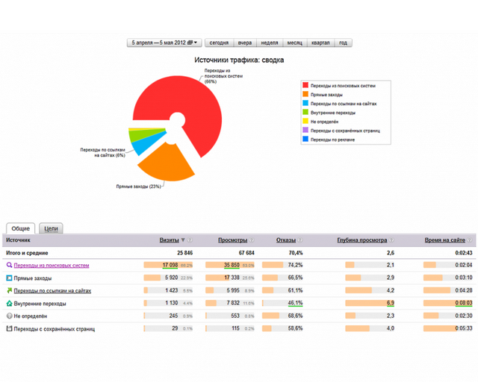Click the search engines magnifier icon
Screen dimensions: 478x382
pyautogui.click(x=10, y=265)
